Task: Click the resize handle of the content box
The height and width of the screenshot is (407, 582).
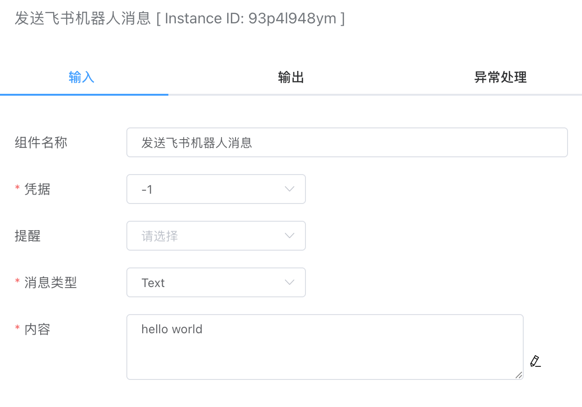Action: point(519,375)
